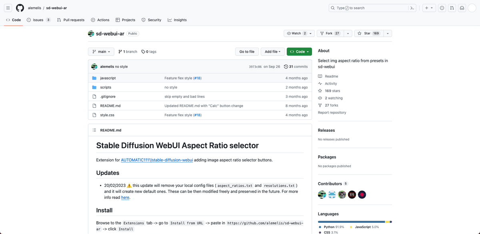The image size is (480, 234).
Task: Open the green Code dropdown
Action: (x=299, y=52)
